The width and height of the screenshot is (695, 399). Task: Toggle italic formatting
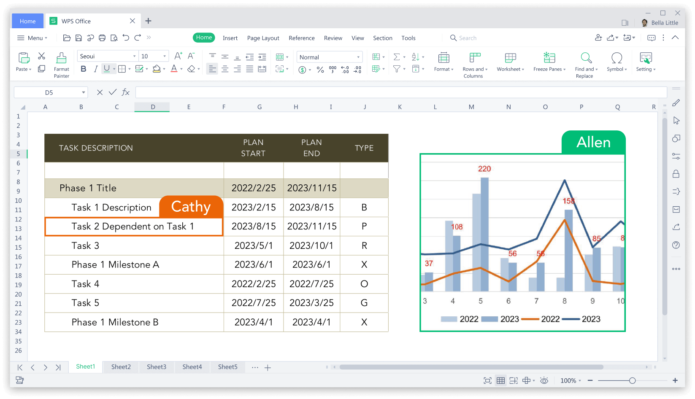[x=95, y=69]
